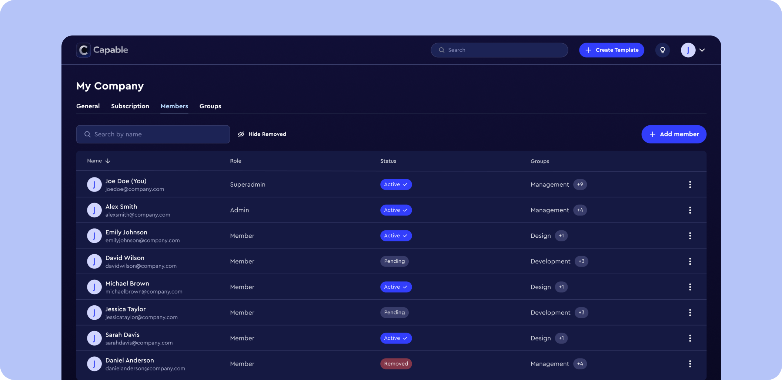782x380 pixels.
Task: Click the lightbulb tips icon
Action: click(662, 50)
